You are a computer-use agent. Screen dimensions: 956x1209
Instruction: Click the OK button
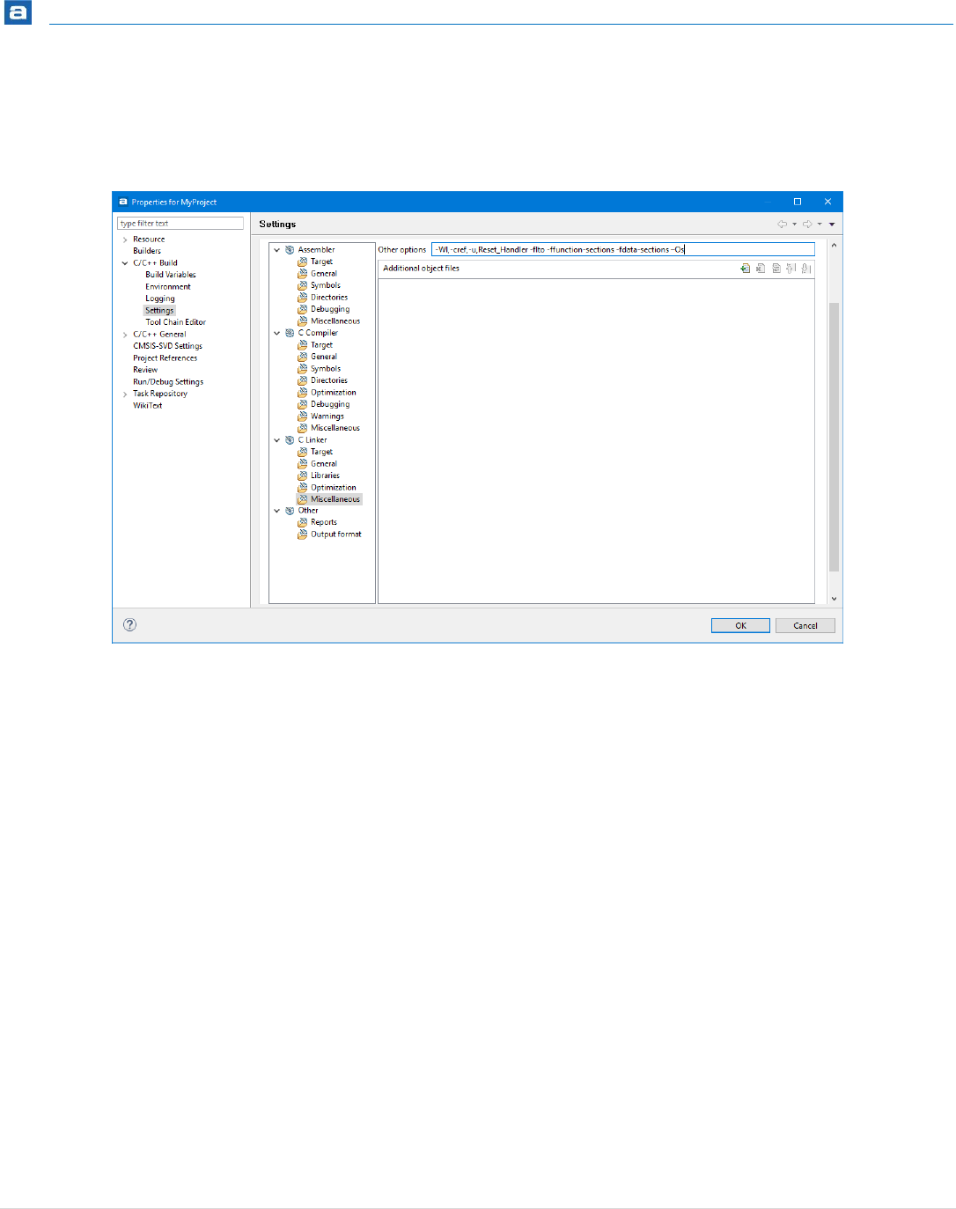(740, 626)
